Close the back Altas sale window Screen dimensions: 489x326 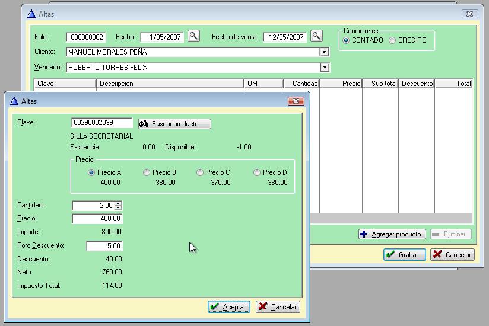[x=469, y=14]
